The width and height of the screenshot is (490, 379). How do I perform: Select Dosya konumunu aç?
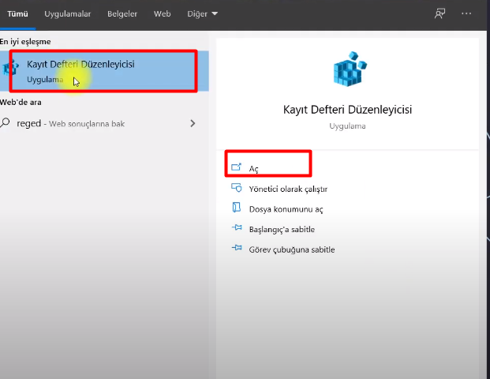pyautogui.click(x=286, y=209)
